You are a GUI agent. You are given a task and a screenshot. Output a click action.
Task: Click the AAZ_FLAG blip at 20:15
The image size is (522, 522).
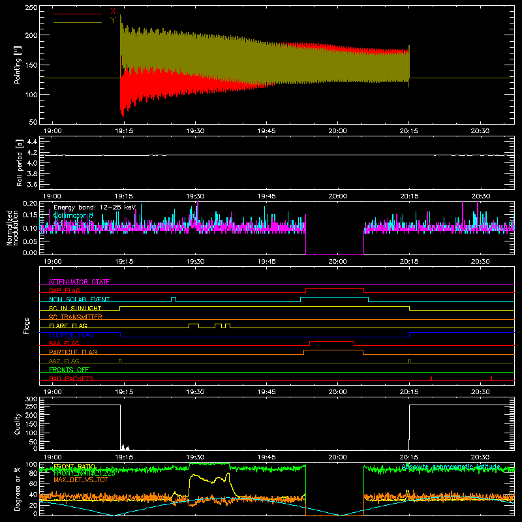click(410, 361)
